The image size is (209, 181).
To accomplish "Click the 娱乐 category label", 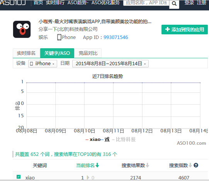I will pyautogui.click(x=43, y=37).
